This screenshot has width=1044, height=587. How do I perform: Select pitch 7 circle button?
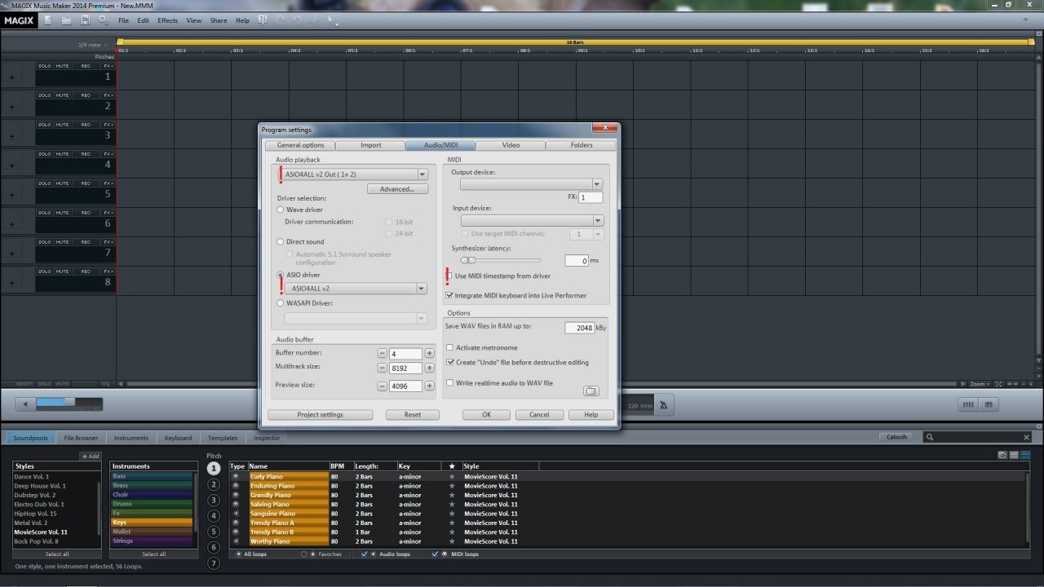click(x=214, y=563)
